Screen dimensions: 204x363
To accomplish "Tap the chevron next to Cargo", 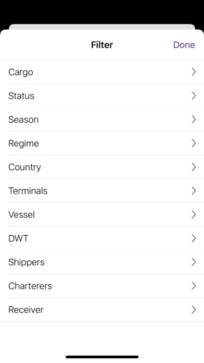I will (194, 72).
